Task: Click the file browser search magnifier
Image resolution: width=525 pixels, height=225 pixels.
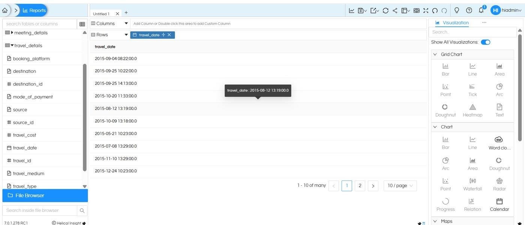Action: click(x=82, y=210)
